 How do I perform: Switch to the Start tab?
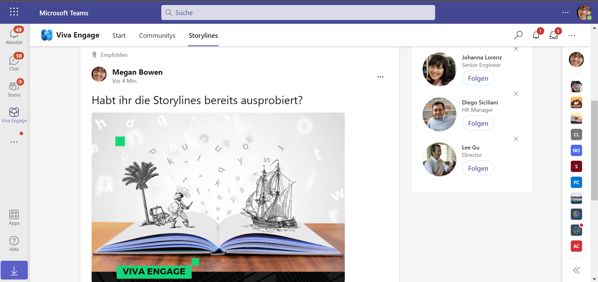click(x=119, y=35)
